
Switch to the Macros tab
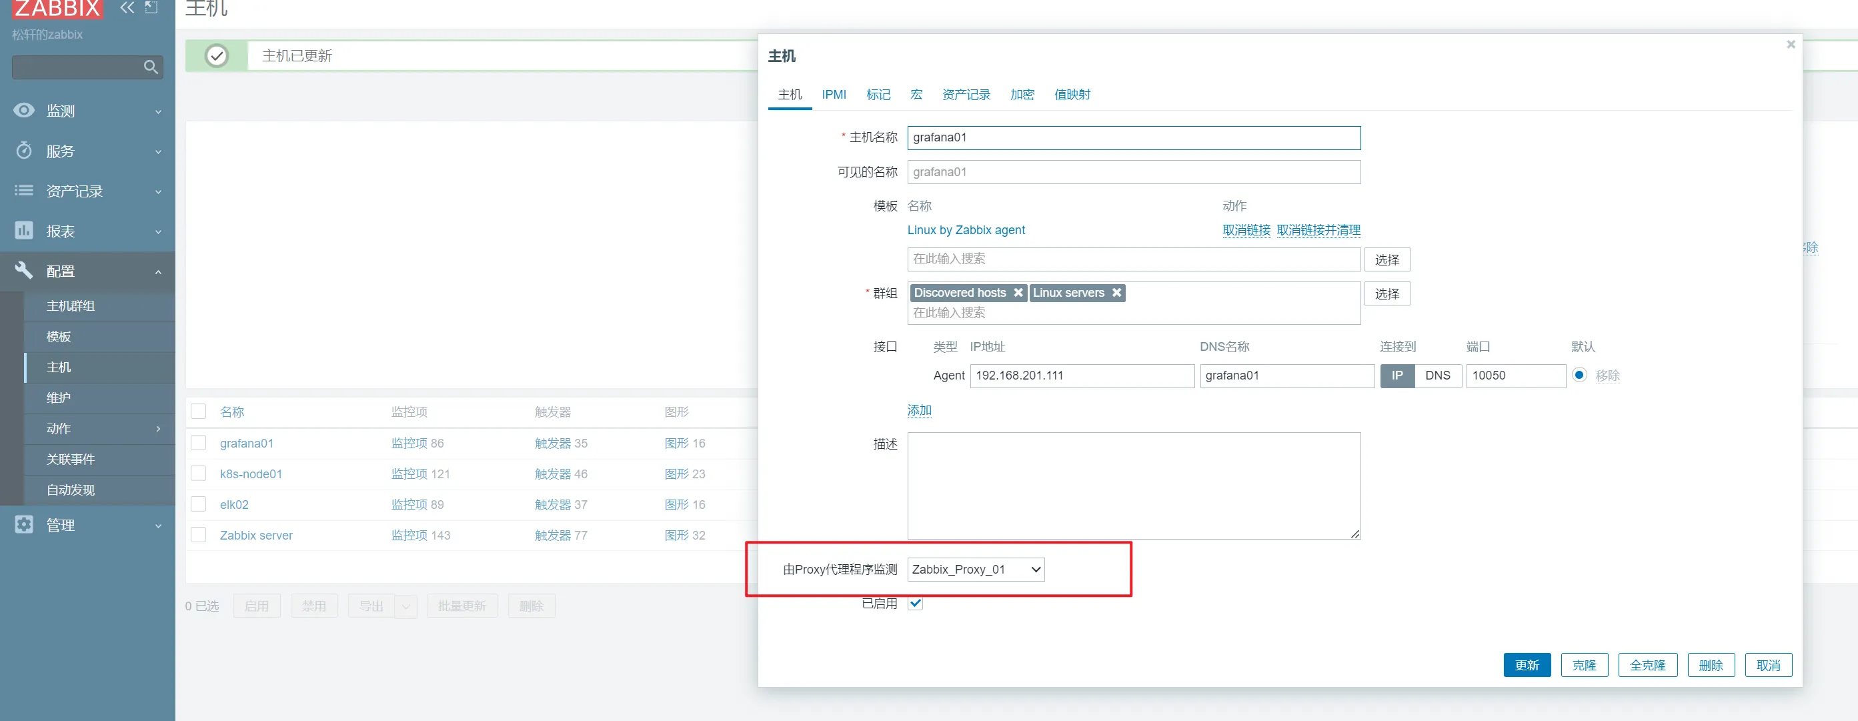point(916,95)
